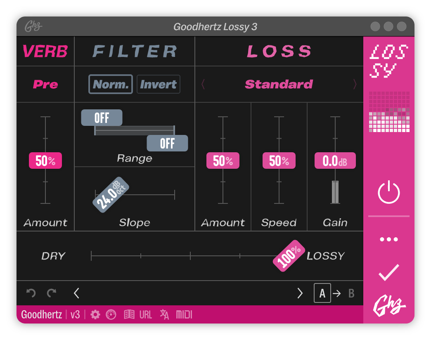
Task: Select the A preset slot
Action: click(x=322, y=293)
